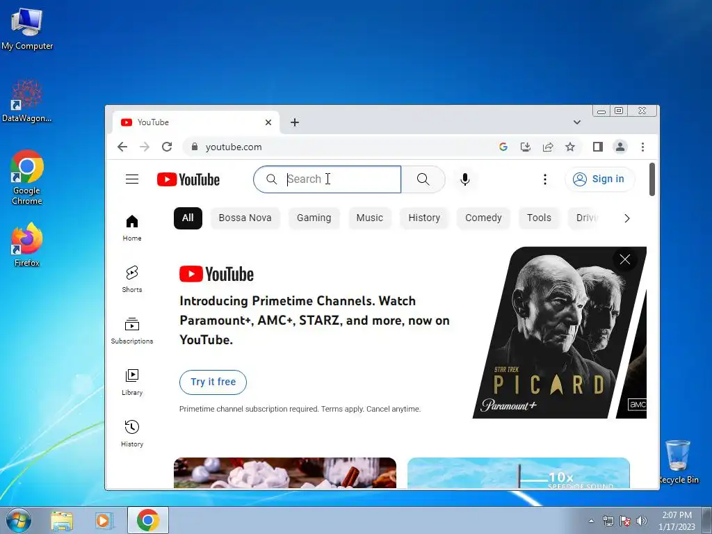Select the Bossa Nova chip
Viewport: 712px width, 534px height.
point(245,218)
